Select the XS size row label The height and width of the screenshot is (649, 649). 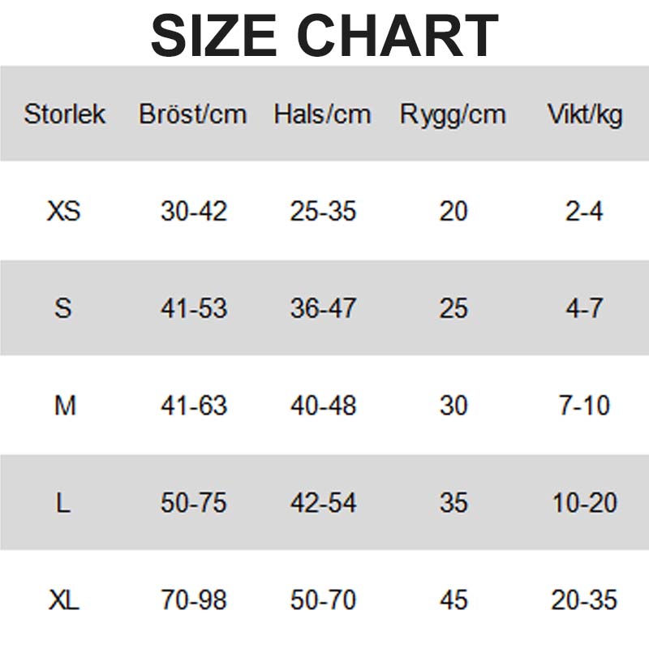click(63, 211)
